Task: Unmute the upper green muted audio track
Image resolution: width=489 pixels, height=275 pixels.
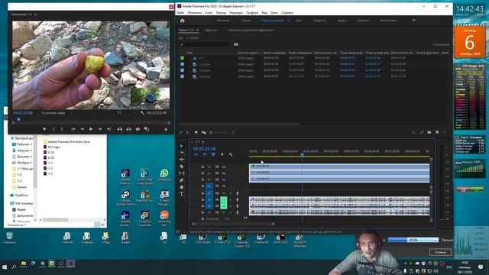Action: click(x=224, y=199)
